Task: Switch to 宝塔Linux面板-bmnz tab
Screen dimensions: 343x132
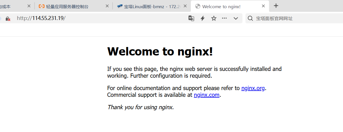Action: click(x=151, y=6)
